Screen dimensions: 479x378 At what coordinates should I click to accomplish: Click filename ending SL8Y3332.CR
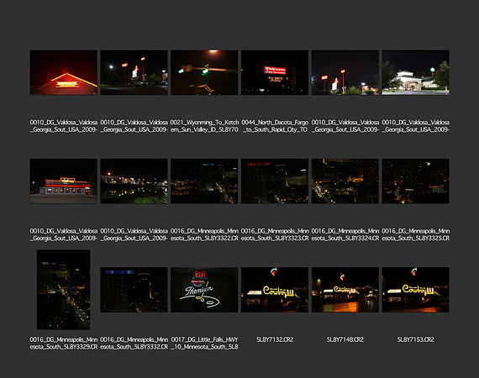(x=134, y=344)
